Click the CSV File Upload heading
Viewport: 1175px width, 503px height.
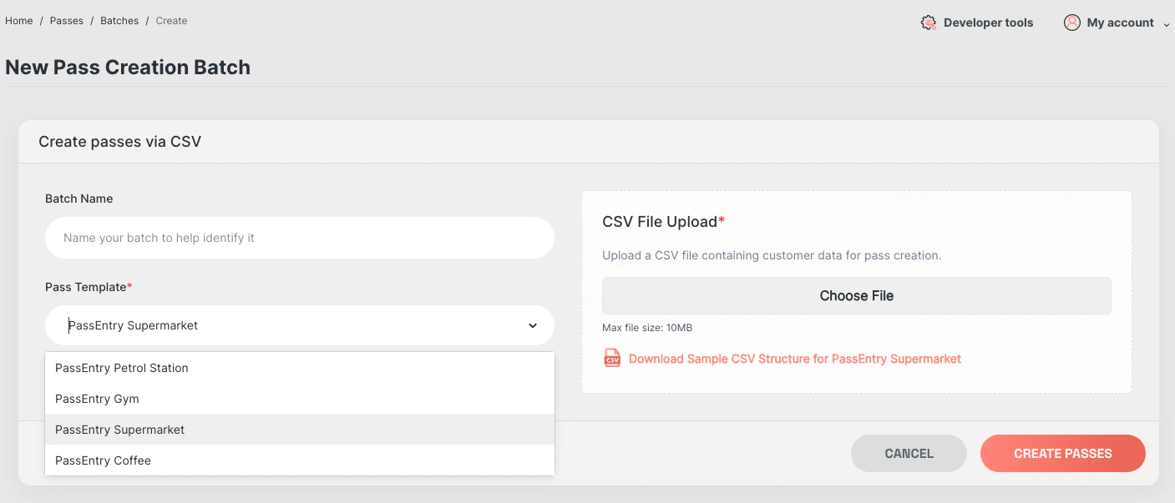pyautogui.click(x=663, y=222)
